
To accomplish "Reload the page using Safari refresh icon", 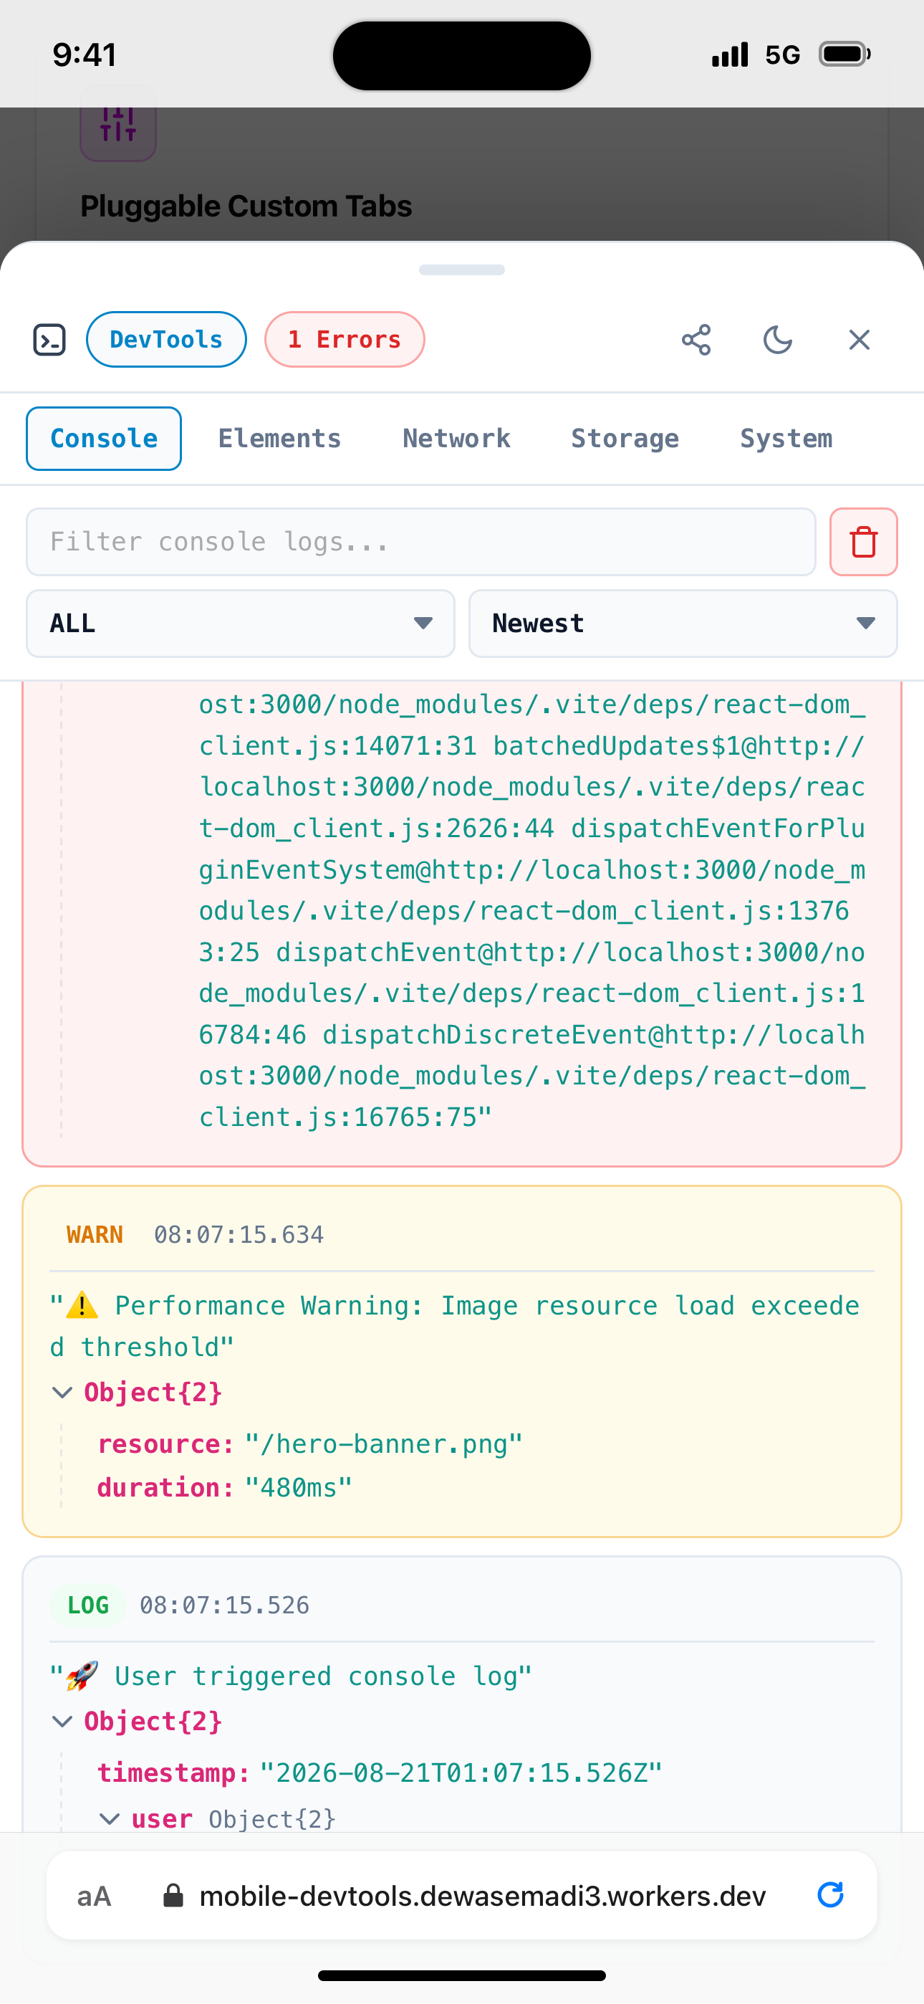I will click(830, 1895).
